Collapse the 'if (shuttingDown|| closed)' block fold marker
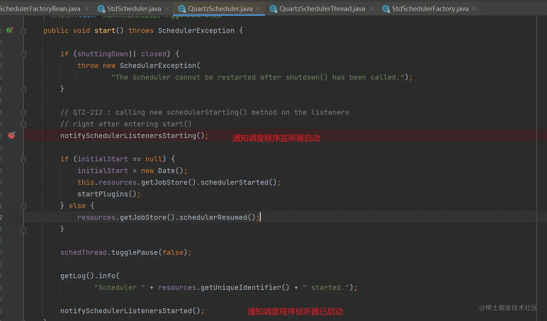This screenshot has height=321, width=547. [24, 54]
